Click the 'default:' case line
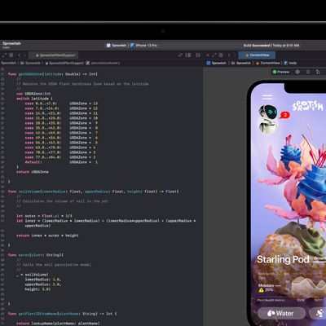Screen dimensions: 326x326 61,162
